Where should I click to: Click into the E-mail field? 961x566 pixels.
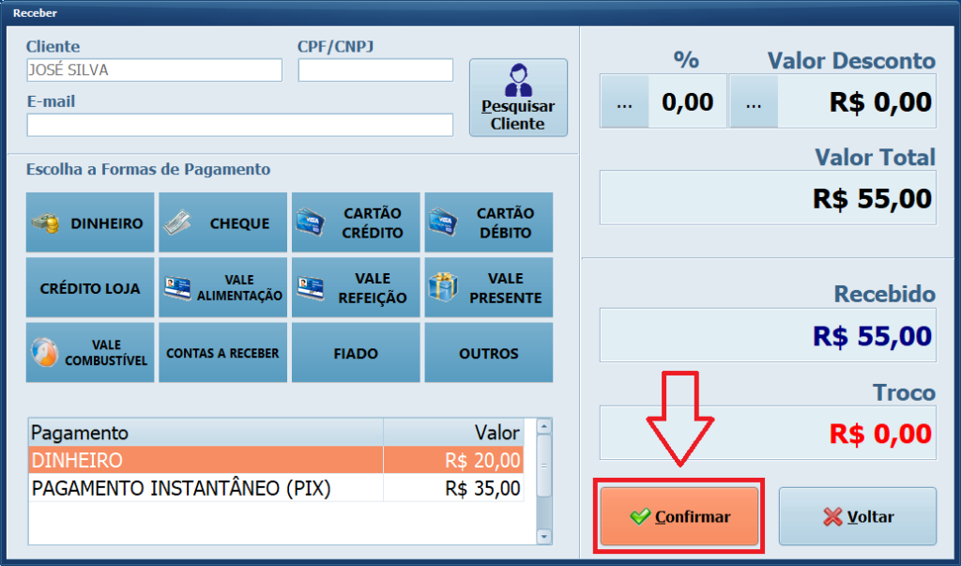(240, 125)
